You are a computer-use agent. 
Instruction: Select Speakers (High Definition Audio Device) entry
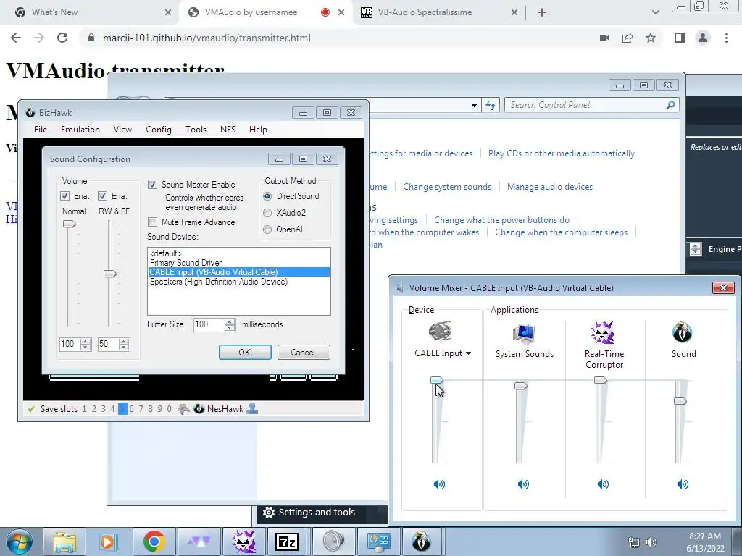239,282
